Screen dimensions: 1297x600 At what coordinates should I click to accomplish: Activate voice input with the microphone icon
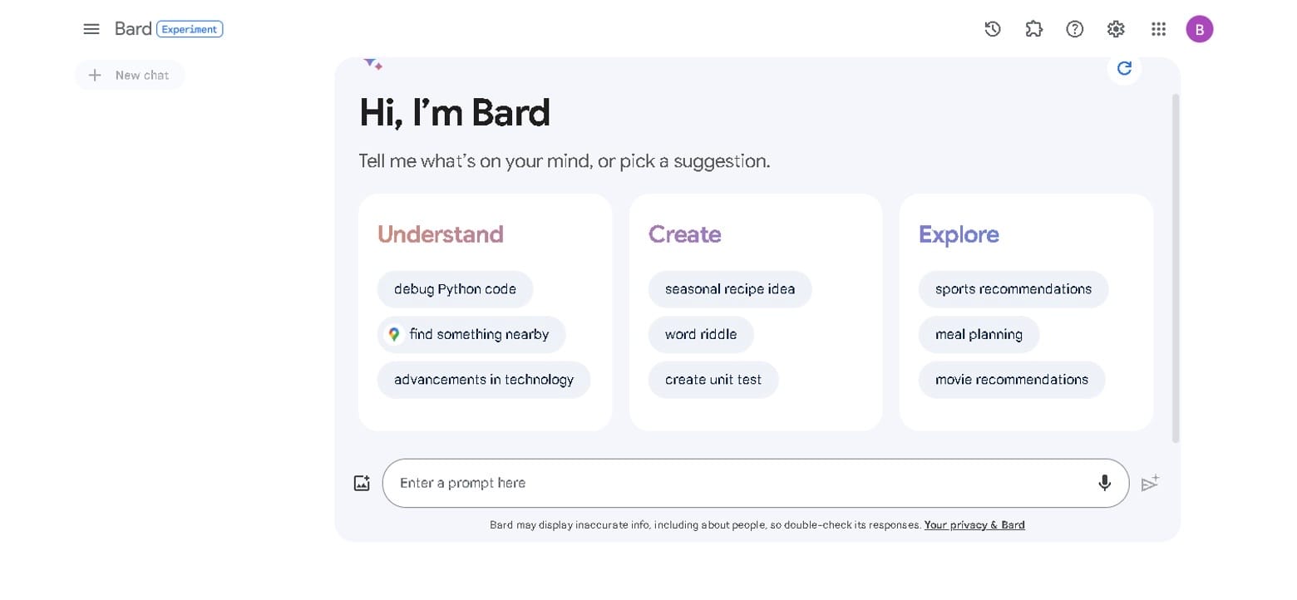(x=1104, y=482)
